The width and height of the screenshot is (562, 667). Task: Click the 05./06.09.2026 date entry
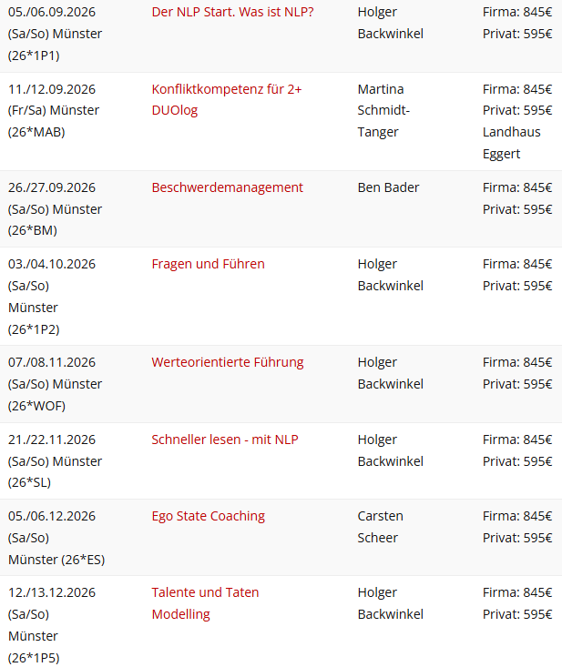(52, 12)
